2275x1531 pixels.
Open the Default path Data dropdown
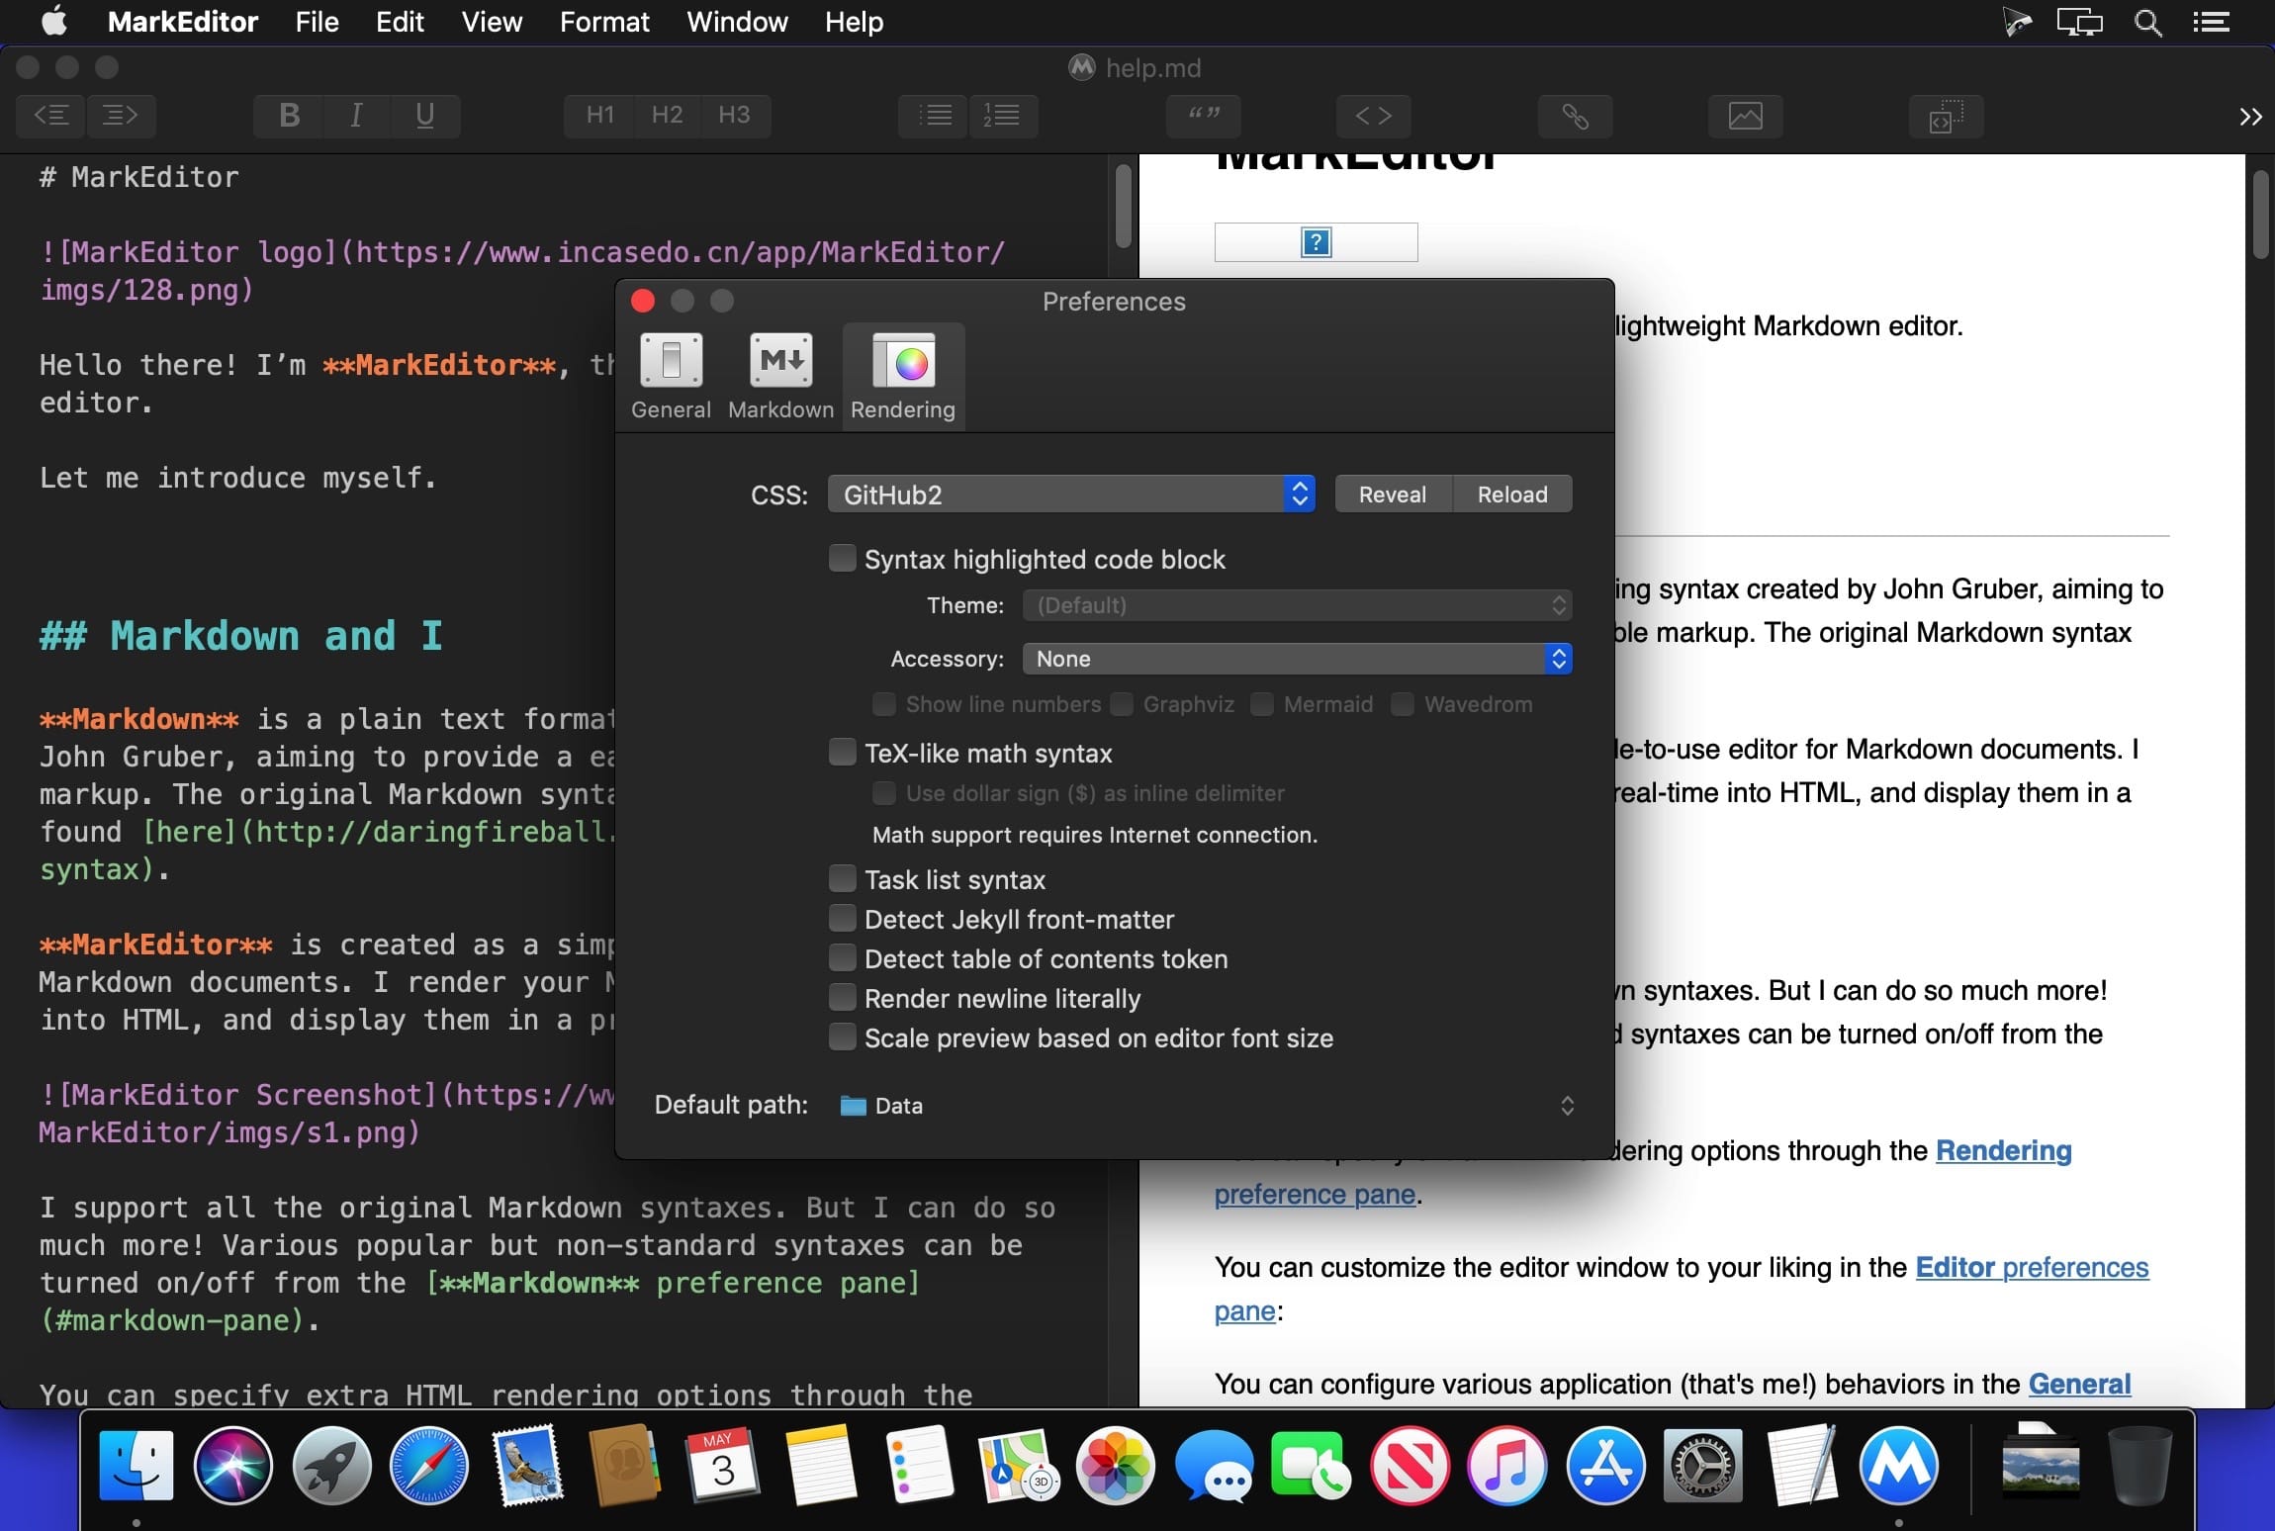point(1205,1106)
